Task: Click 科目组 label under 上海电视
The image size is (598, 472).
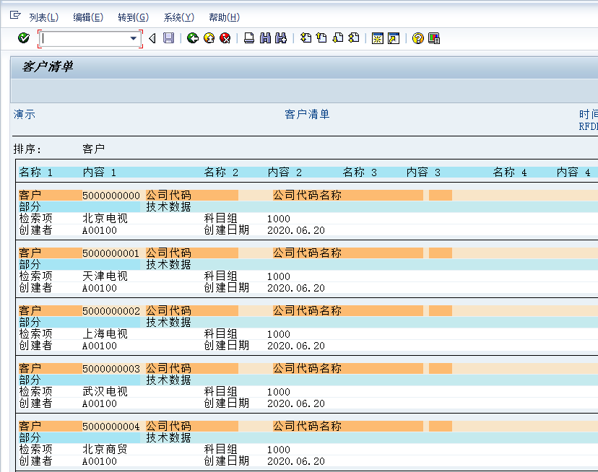Action: (221, 334)
